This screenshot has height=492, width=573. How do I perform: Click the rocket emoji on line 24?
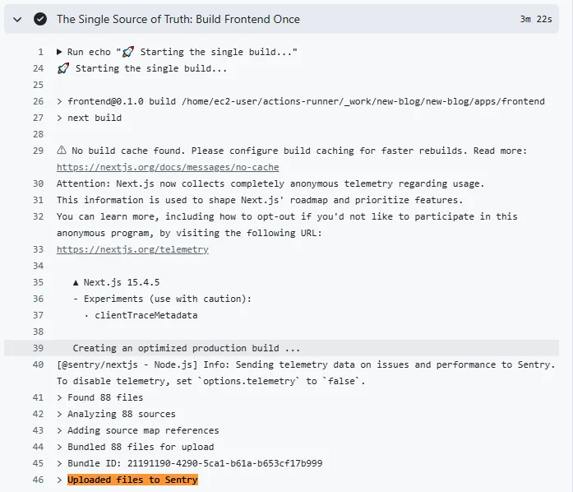(62, 68)
